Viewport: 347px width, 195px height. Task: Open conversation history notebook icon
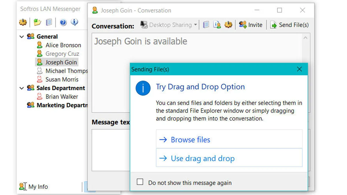click(x=206, y=25)
